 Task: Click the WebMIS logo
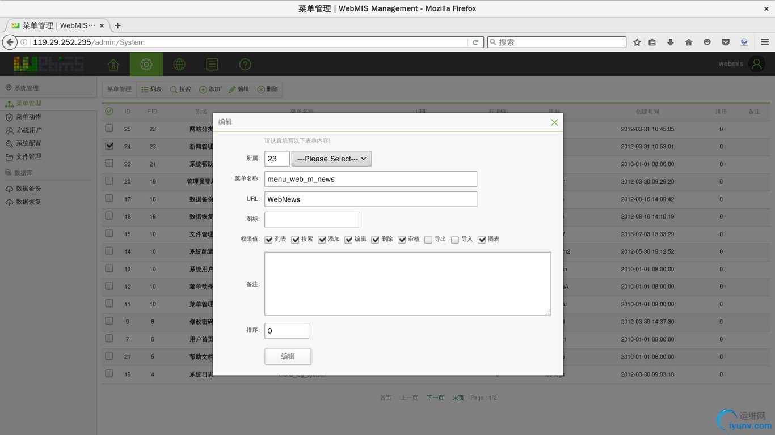click(x=48, y=64)
